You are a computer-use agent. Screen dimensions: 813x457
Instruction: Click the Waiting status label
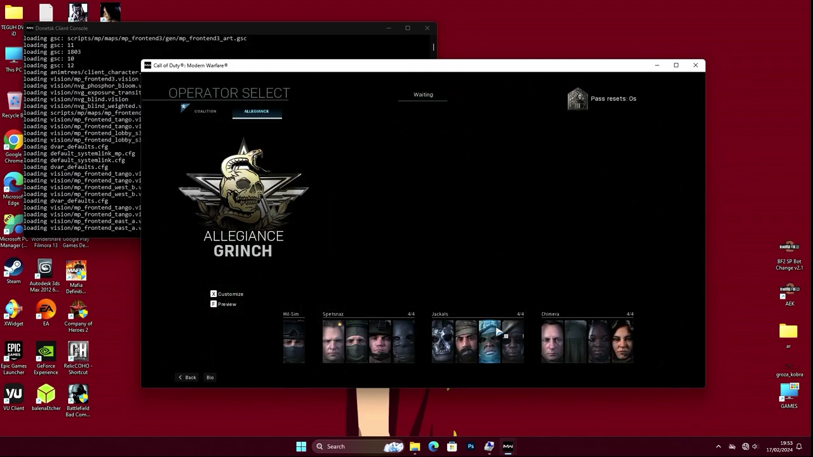click(423, 95)
